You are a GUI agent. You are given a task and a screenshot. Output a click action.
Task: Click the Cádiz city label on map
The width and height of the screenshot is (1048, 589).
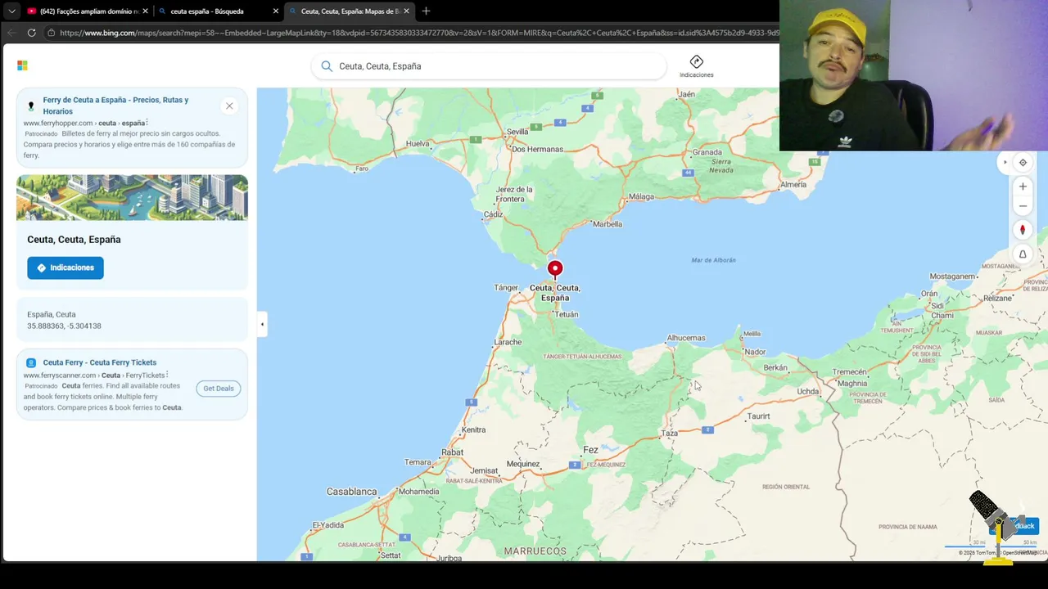[x=493, y=214]
